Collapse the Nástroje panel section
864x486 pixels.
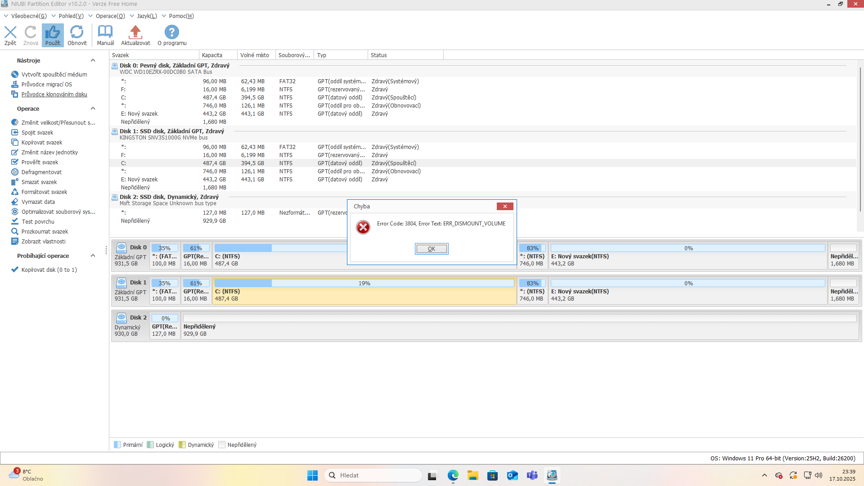pos(93,61)
